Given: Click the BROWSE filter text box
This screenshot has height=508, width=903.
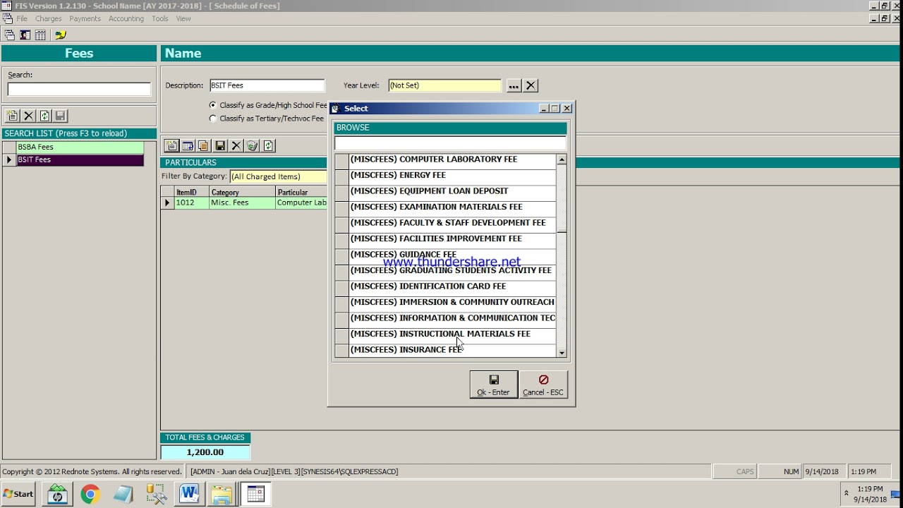Looking at the screenshot, I should click(x=450, y=143).
